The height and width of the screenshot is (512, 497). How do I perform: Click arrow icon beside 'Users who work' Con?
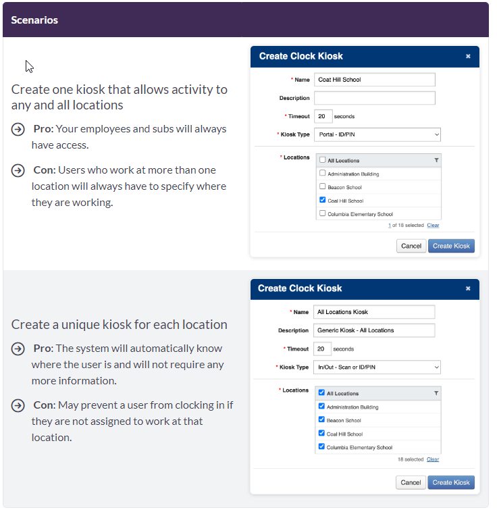tap(18, 170)
